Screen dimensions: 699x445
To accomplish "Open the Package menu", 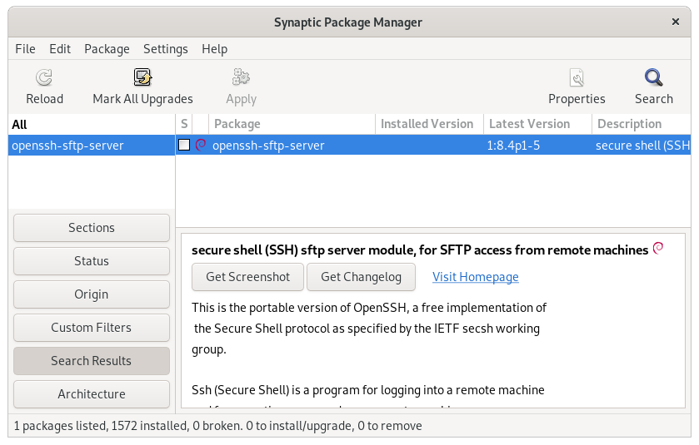I will tap(107, 49).
